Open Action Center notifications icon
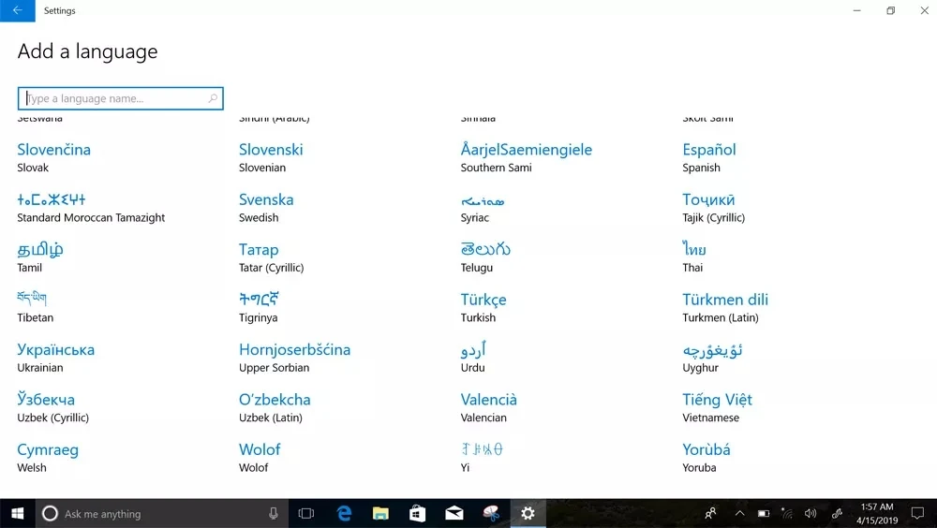This screenshot has width=937, height=528. (x=917, y=514)
